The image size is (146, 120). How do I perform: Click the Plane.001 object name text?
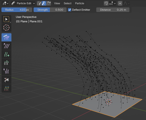point(36,21)
